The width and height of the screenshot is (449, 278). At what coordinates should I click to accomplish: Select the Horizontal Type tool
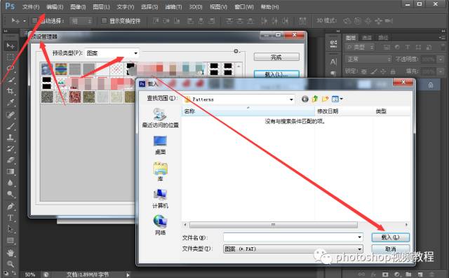(11, 218)
